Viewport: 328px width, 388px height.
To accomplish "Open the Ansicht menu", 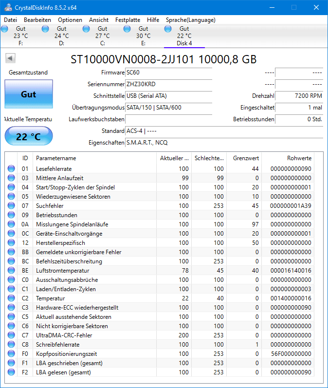I will click(99, 20).
